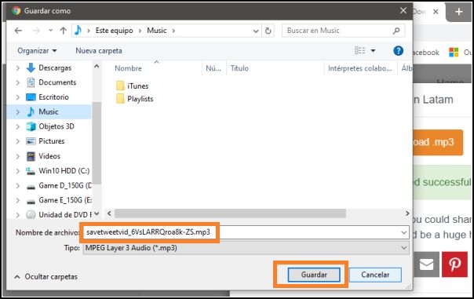Collapse folders with Ocultar carpetas
The height and width of the screenshot is (299, 474).
point(46,276)
